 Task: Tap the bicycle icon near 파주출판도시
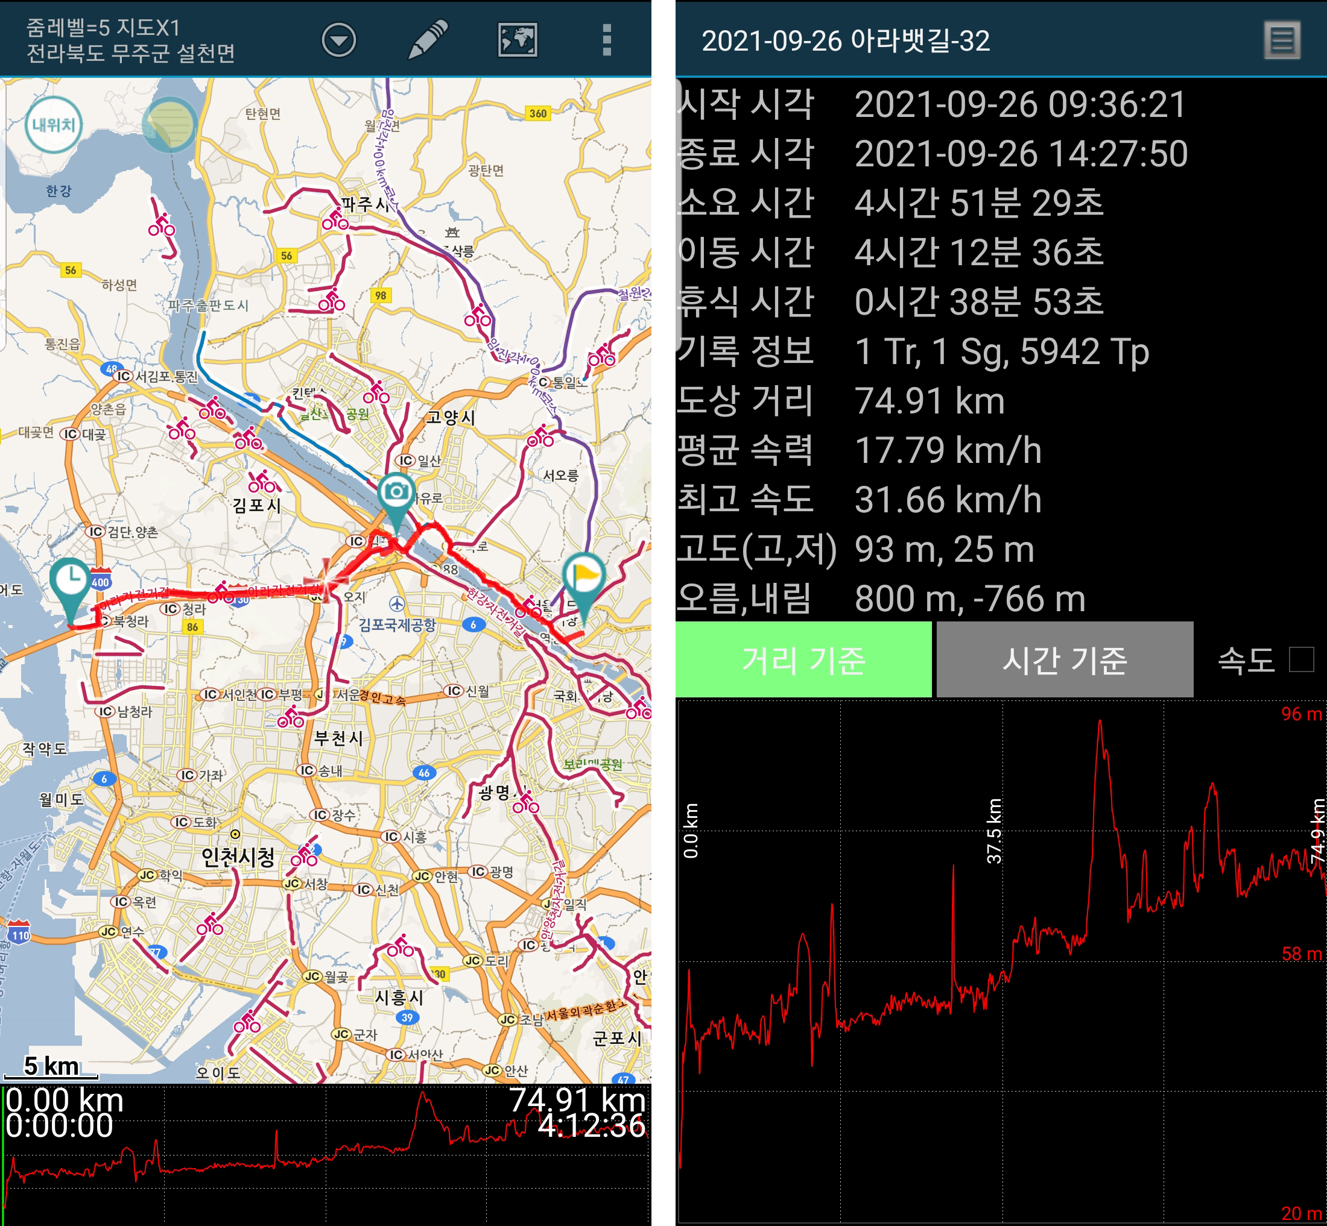331,301
